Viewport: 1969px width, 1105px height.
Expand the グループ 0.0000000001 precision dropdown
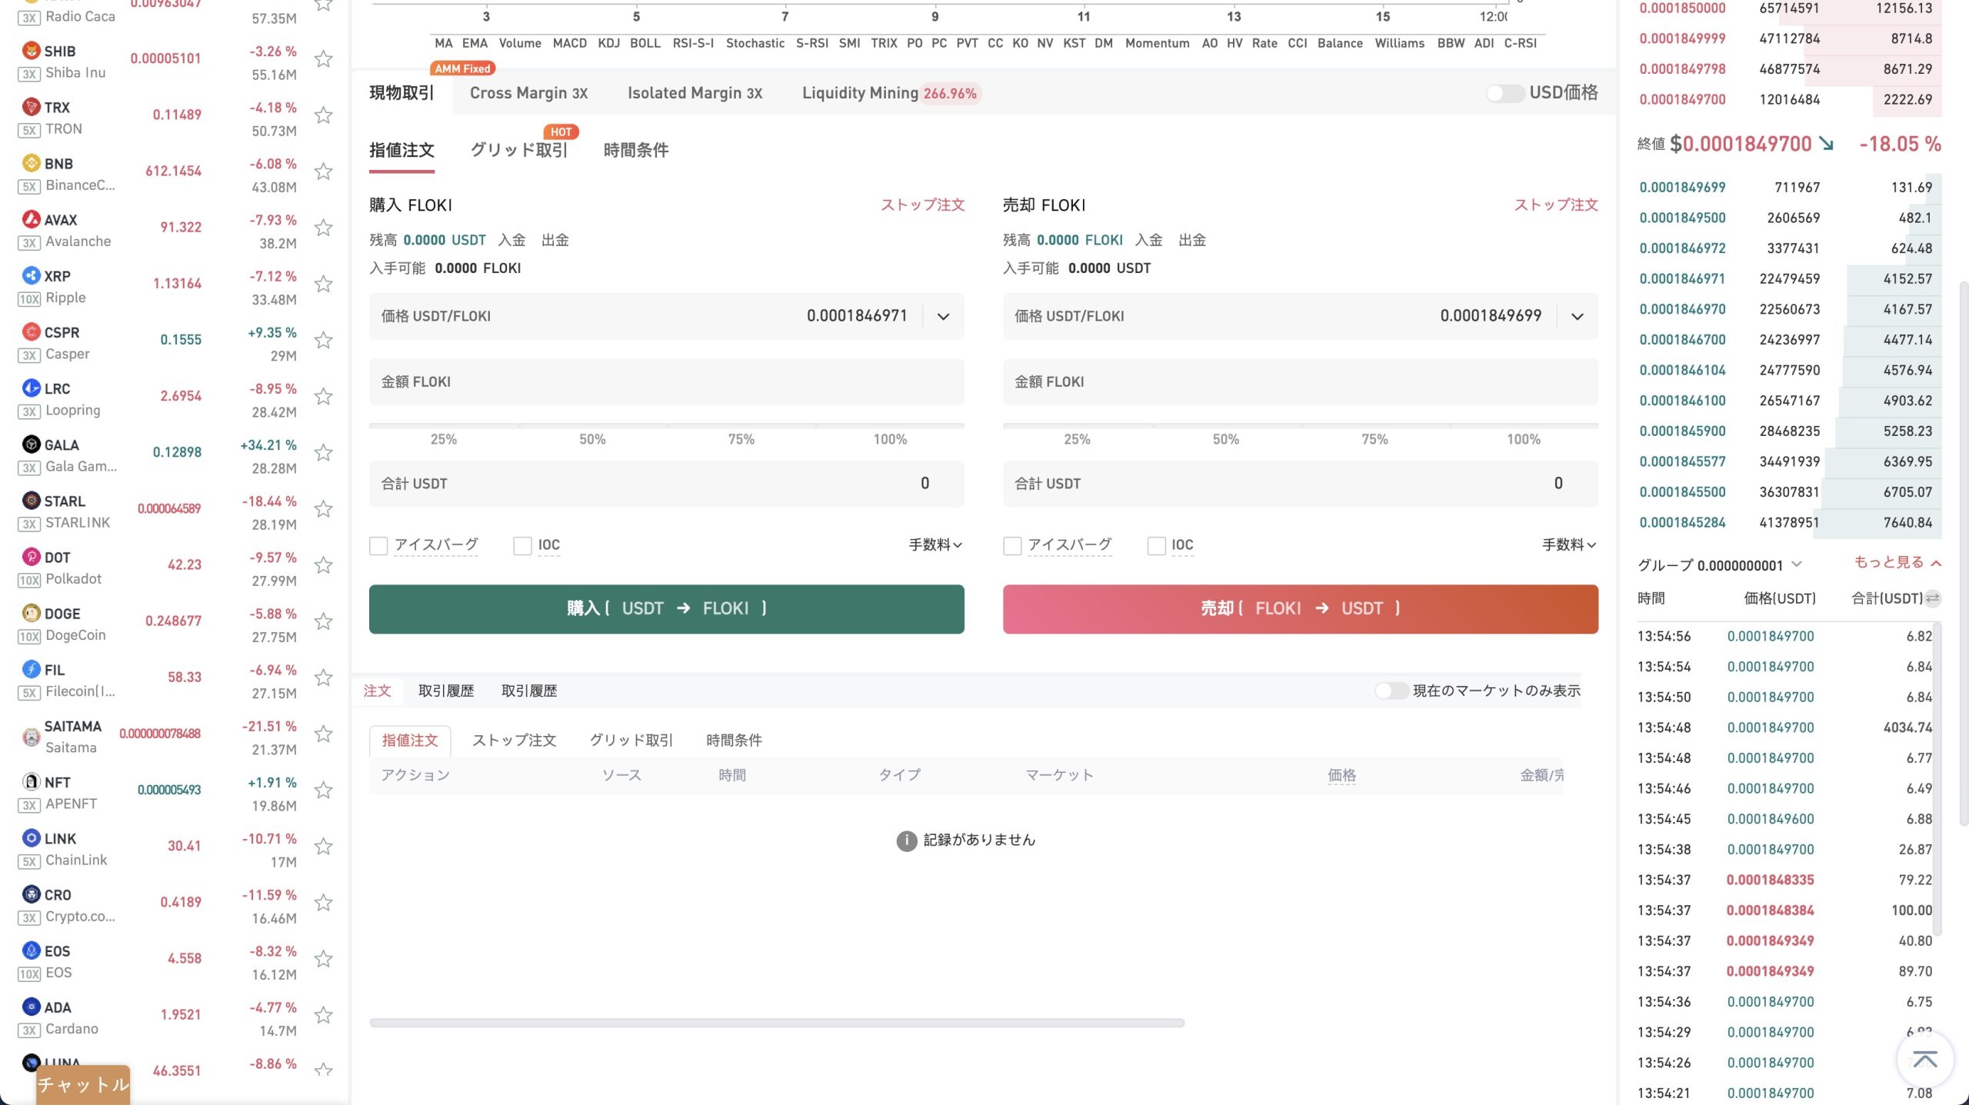point(1797,564)
